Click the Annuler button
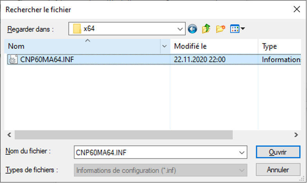This screenshot has width=307, height=183. [278, 170]
